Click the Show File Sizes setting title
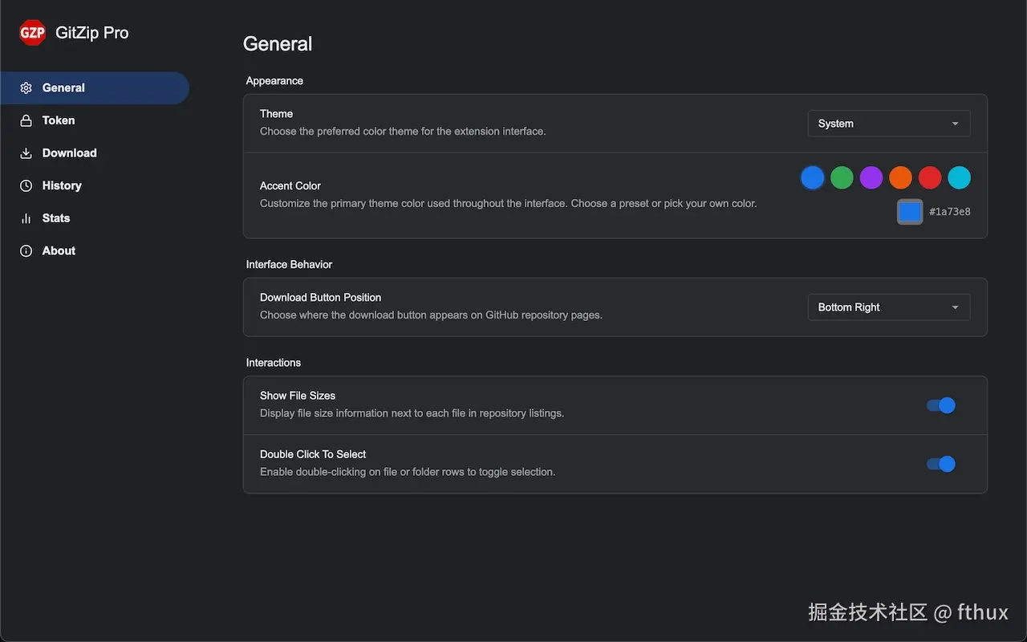Screen dimensions: 1027x642 (298, 396)
